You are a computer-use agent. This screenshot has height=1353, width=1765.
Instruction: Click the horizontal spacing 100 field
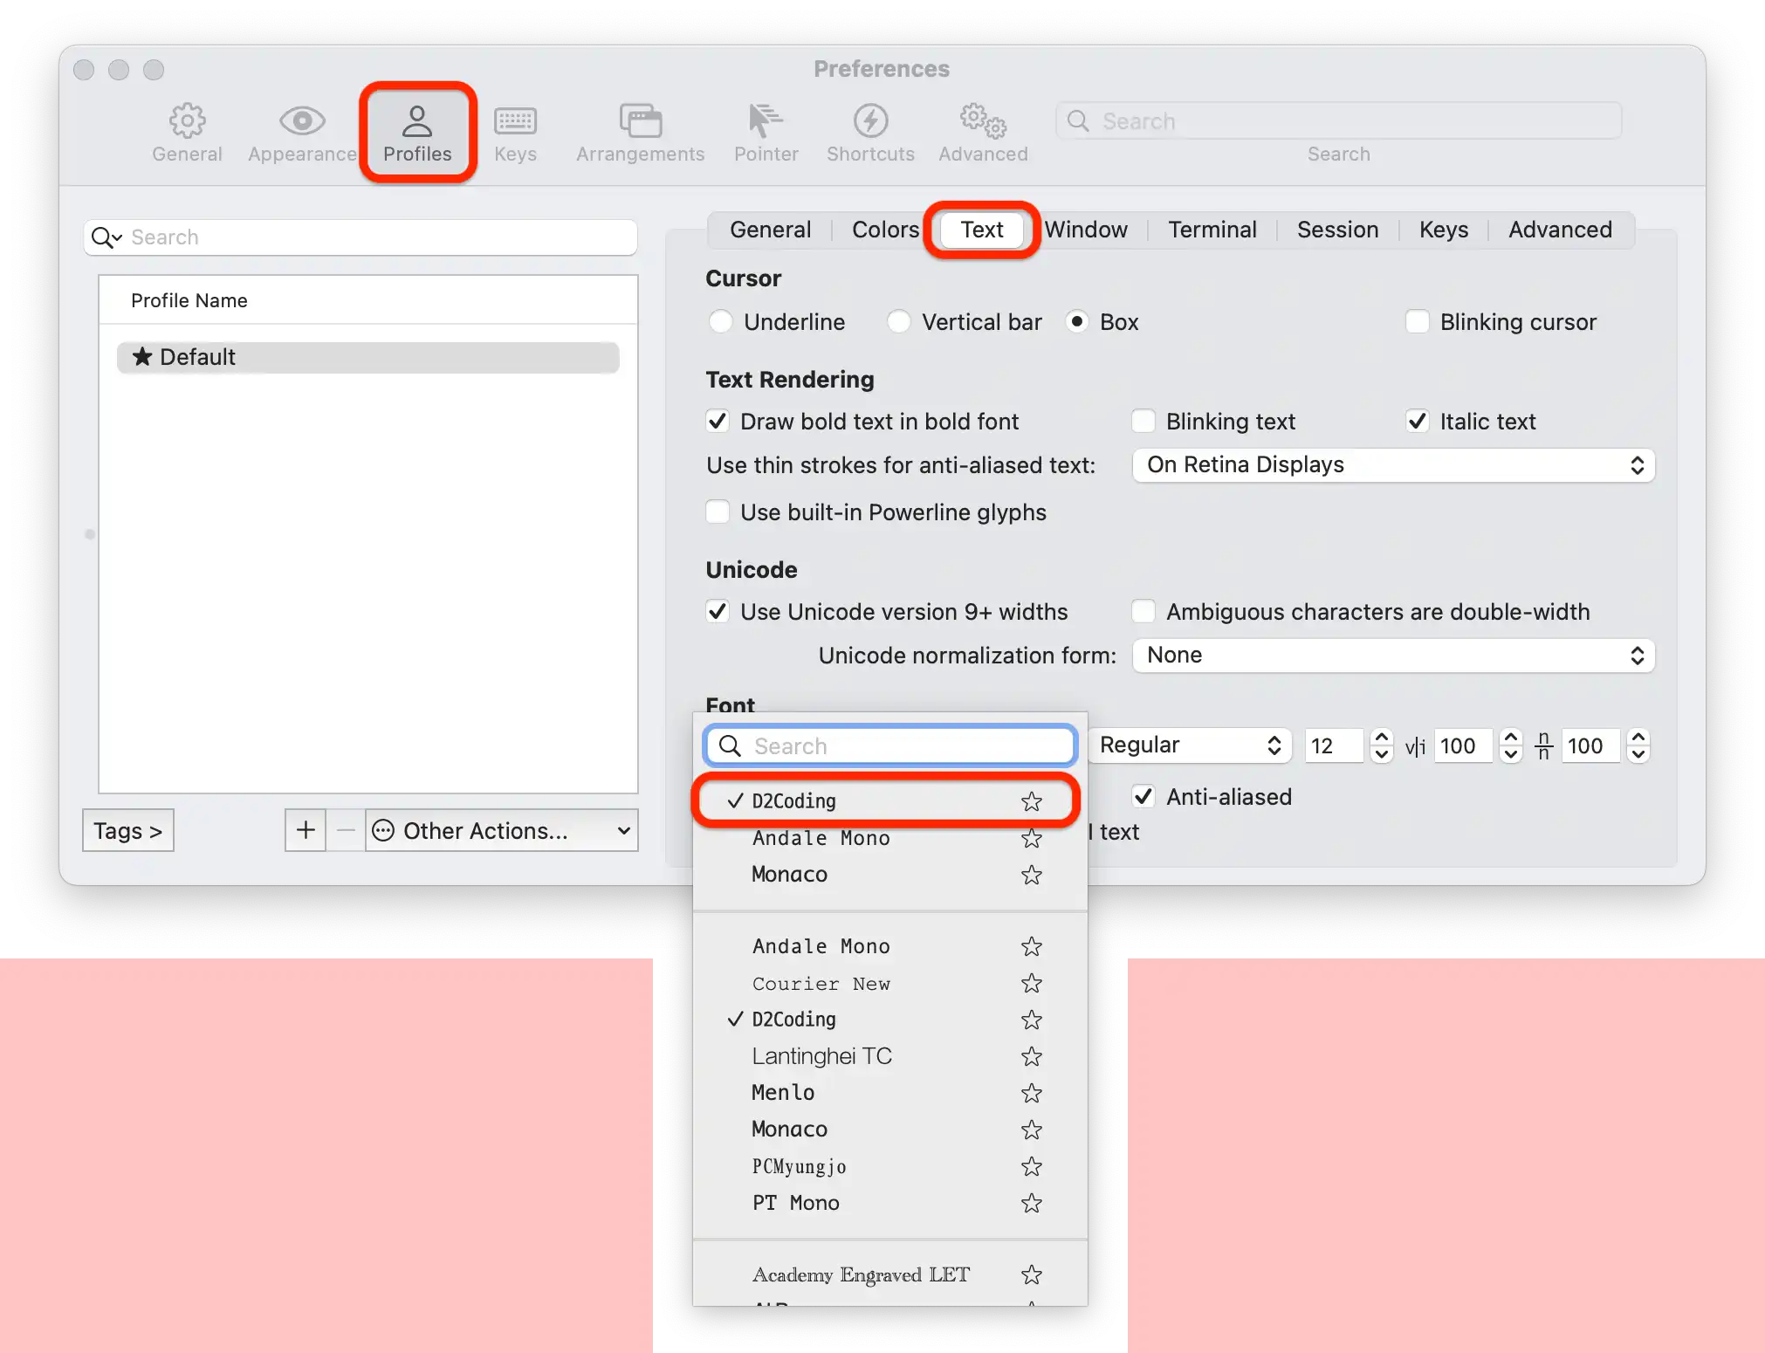pos(1463,745)
